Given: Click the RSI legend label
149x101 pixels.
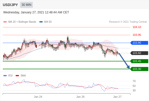Looking at the screenshot, I should coord(10,76).
